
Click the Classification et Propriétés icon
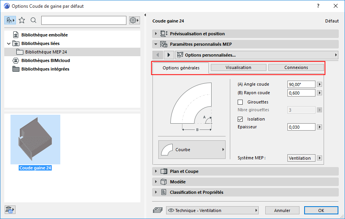164,192
